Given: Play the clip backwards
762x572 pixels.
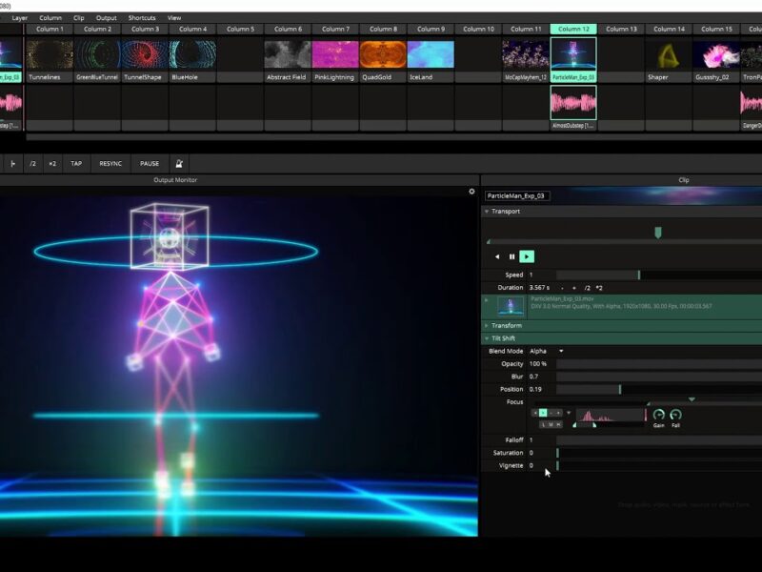Looking at the screenshot, I should click(496, 256).
